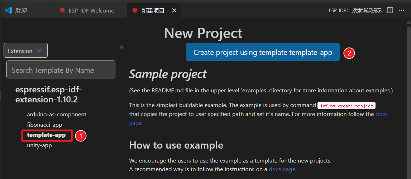Image resolution: width=411 pixels, height=179 pixels.
Task: Click the chevron arrow in Extension dropdown
Action: pos(39,51)
